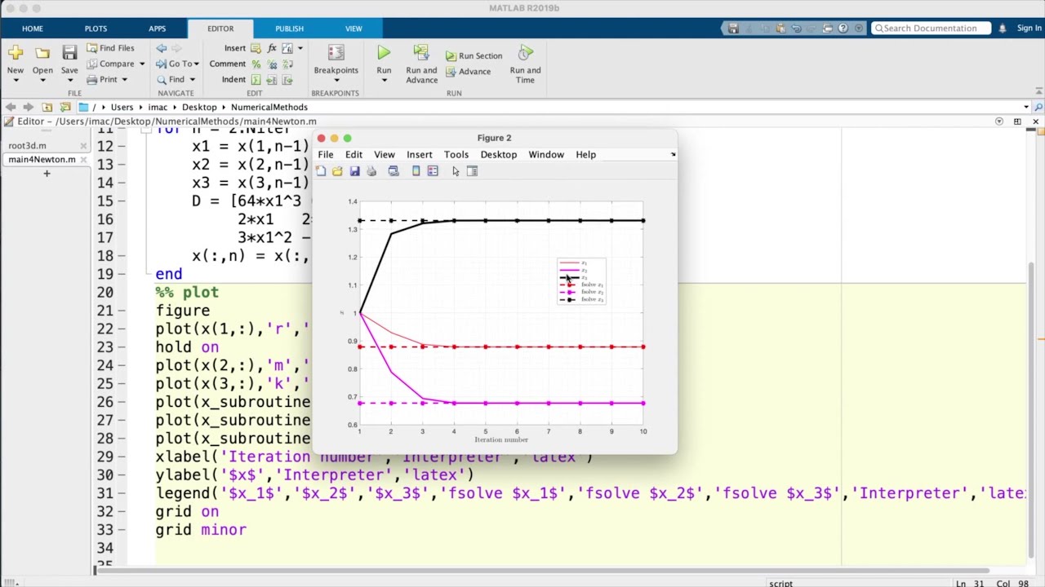Click Sign In link

1029,28
